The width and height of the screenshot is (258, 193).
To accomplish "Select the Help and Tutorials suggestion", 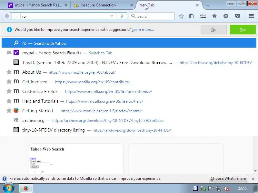I will click(x=129, y=101).
